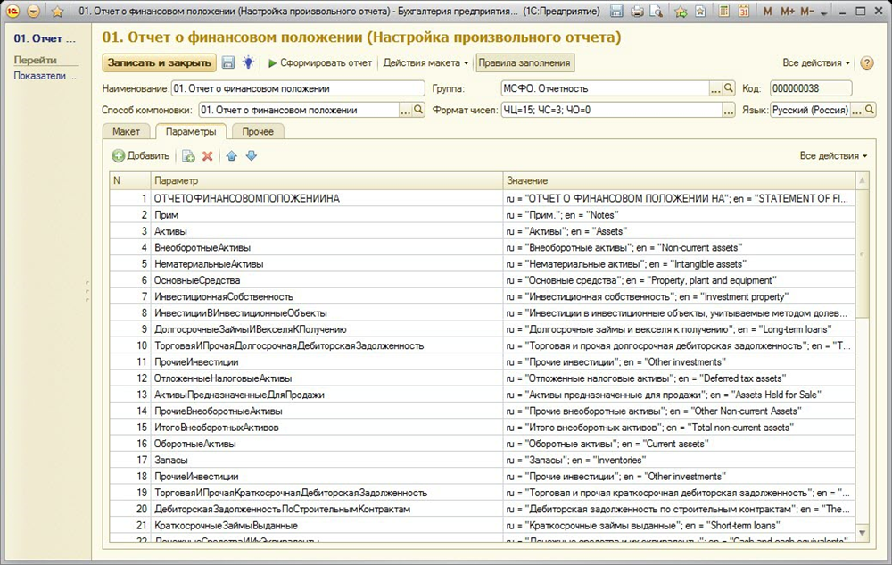Click the save diskette icon beside Записать и закрыть

tap(228, 63)
